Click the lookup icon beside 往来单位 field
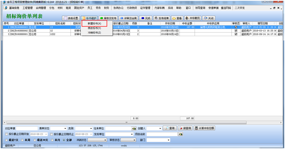The image size is (285, 149). click(x=134, y=129)
